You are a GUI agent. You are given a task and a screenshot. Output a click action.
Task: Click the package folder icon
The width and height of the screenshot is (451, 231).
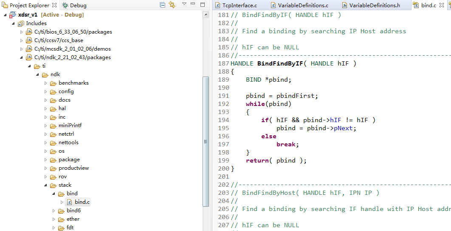(53, 160)
